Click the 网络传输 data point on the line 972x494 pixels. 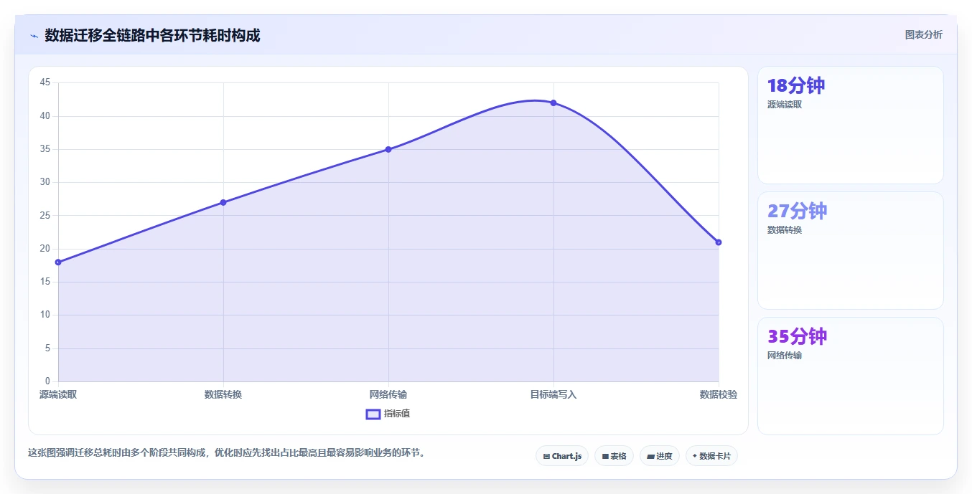(388, 149)
